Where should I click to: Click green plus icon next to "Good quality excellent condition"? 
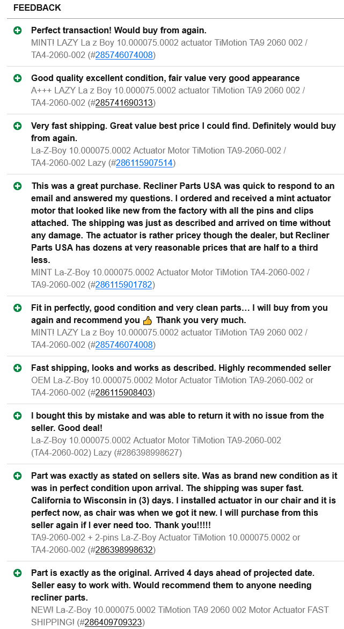[x=18, y=78]
